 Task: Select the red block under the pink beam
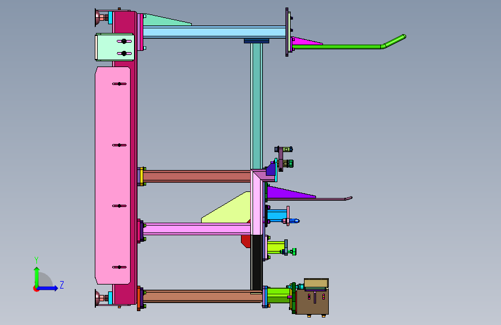[x=246, y=241]
